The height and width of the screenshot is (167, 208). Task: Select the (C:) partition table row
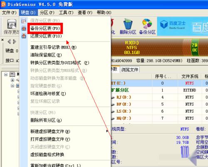pos(159,83)
